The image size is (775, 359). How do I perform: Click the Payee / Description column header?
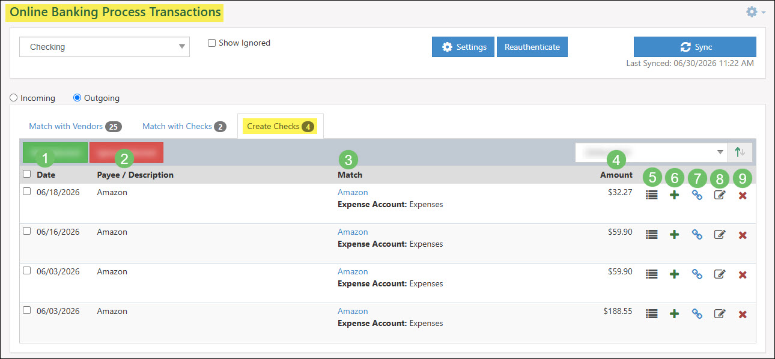[x=135, y=175]
